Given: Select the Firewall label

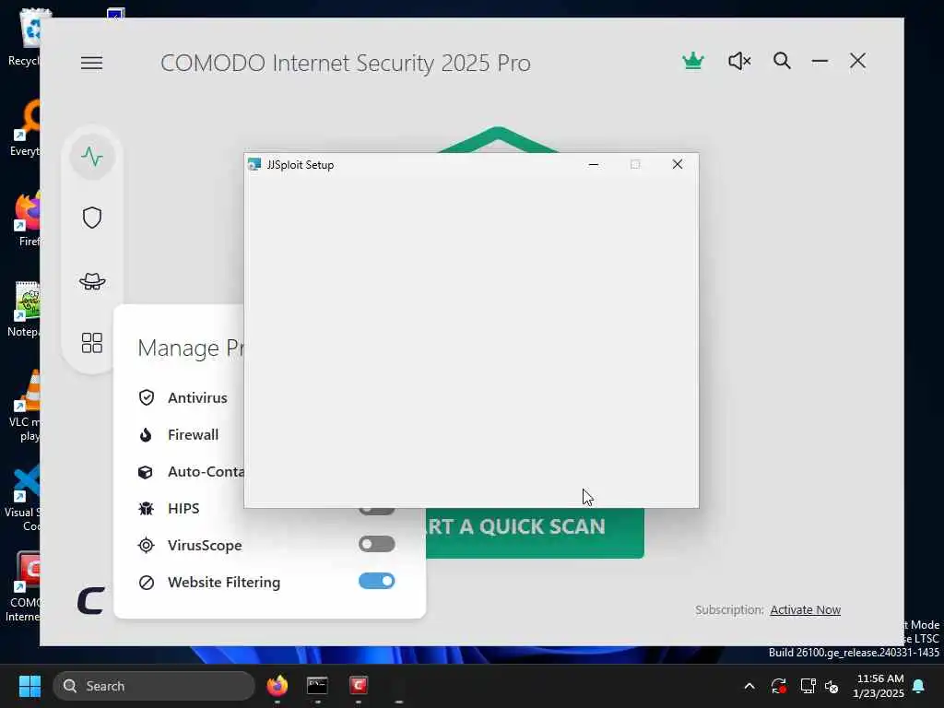Looking at the screenshot, I should pos(194,435).
